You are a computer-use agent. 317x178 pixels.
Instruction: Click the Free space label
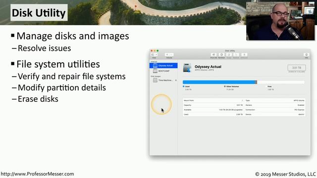(269, 87)
